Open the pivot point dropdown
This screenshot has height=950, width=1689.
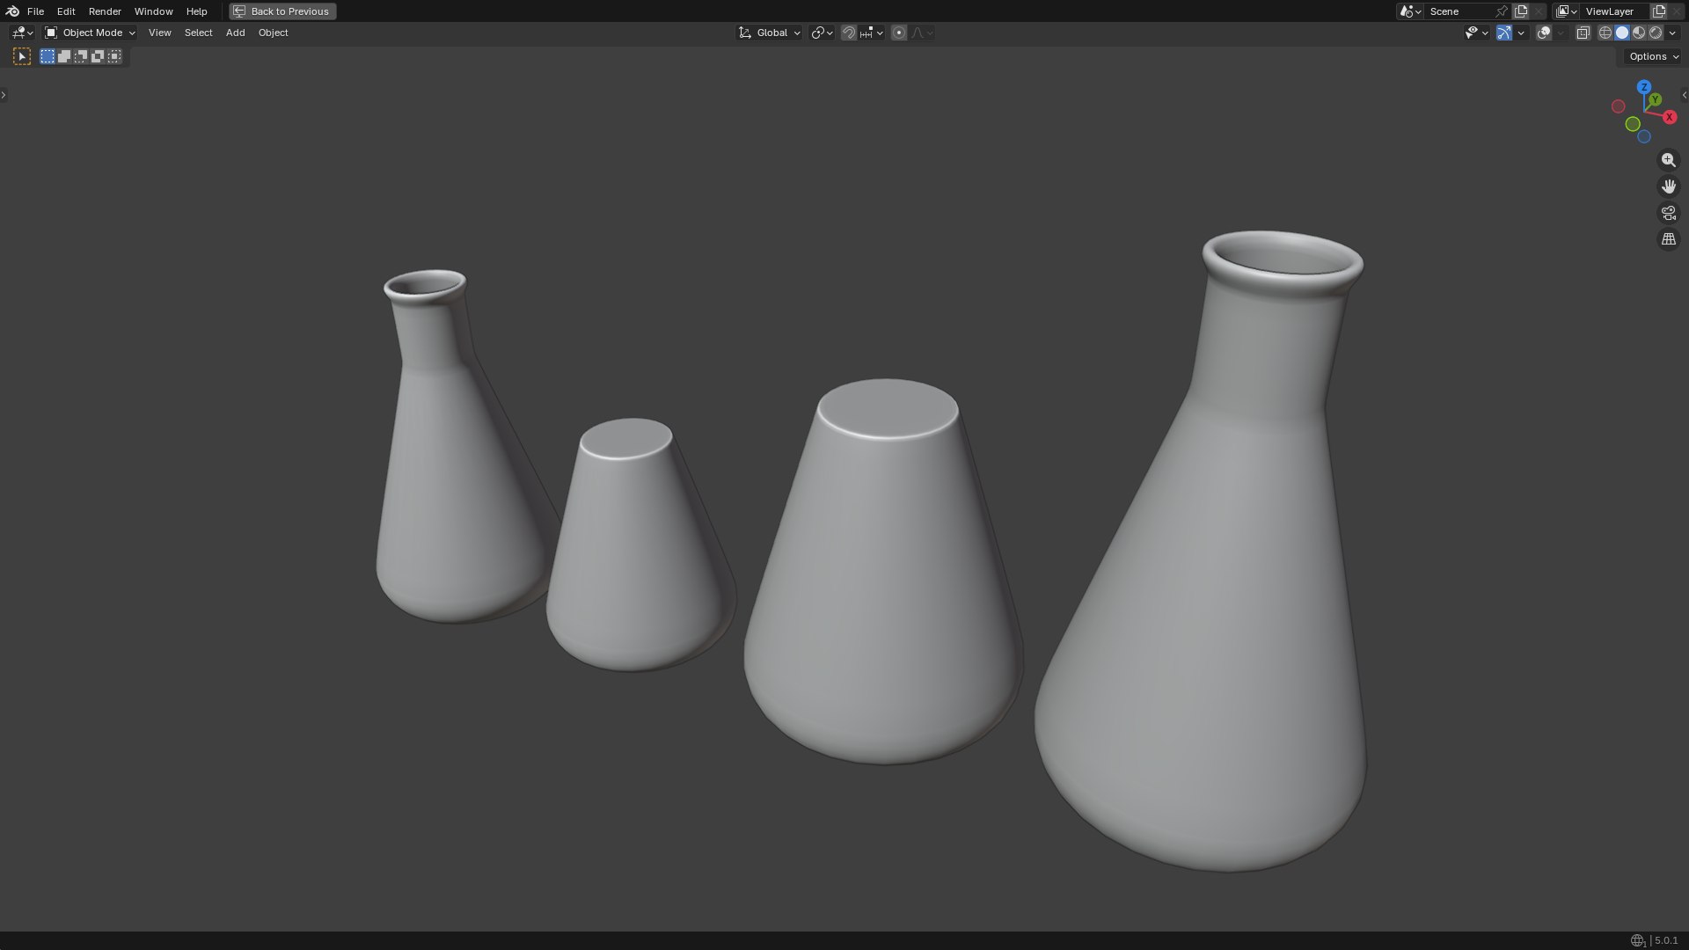[x=822, y=33]
